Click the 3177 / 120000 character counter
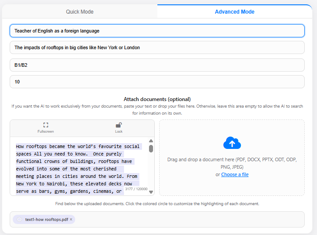 click(x=136, y=189)
